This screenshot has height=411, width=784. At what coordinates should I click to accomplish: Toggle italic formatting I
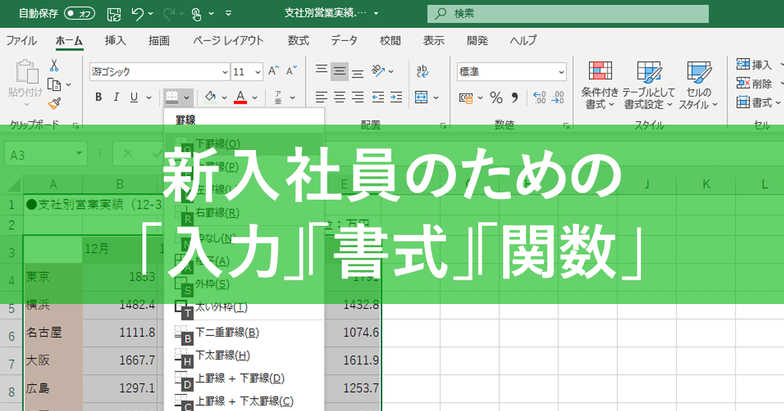pyautogui.click(x=116, y=97)
